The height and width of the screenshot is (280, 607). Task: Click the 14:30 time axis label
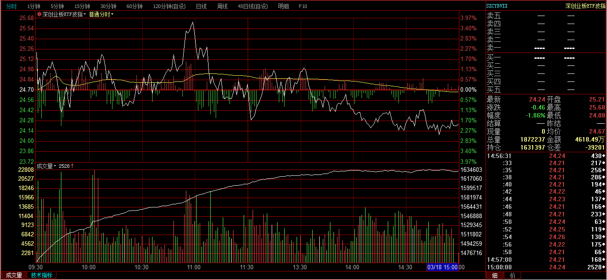tap(405, 267)
